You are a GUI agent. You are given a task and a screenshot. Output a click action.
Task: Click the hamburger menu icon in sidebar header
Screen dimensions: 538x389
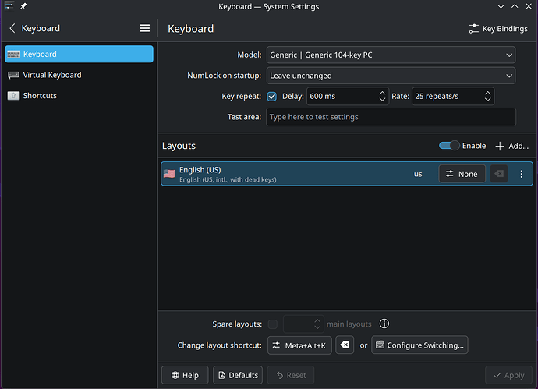(x=144, y=28)
